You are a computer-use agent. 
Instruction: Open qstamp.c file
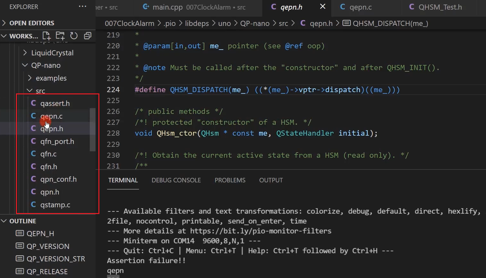point(55,205)
